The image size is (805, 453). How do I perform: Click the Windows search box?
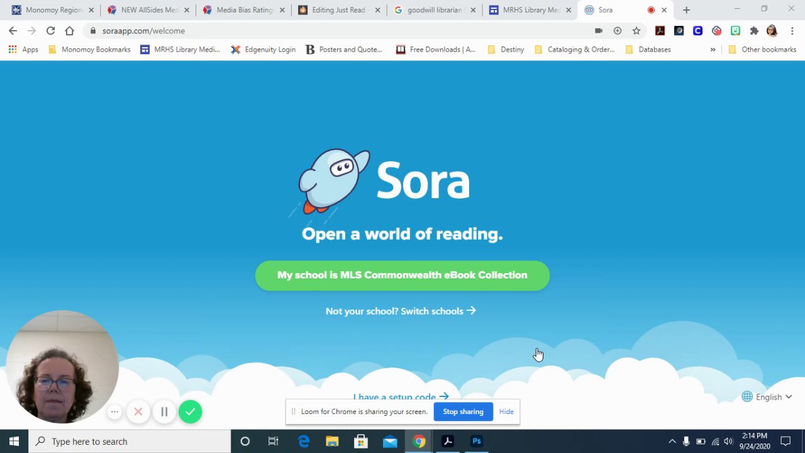pyautogui.click(x=130, y=441)
